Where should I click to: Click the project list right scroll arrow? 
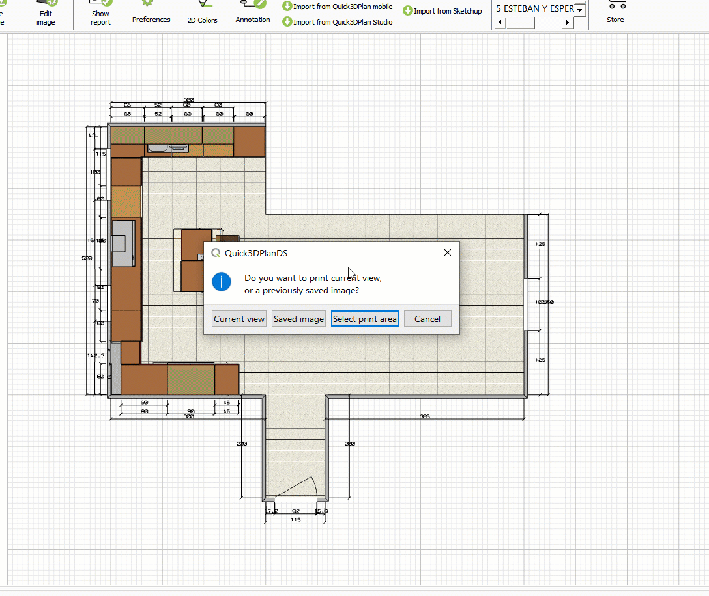click(568, 23)
